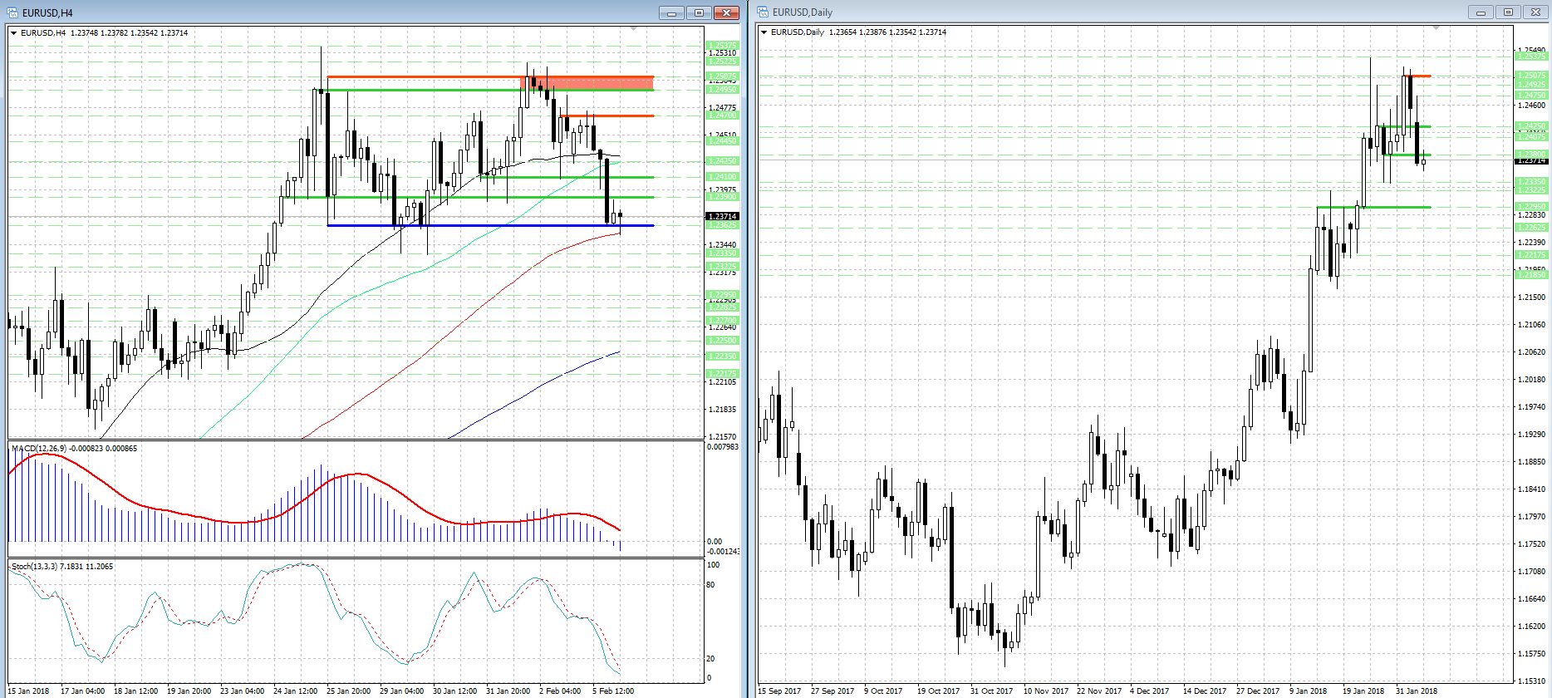
Task: Click the 1.24600 price scale value in Daily chart
Action: click(1532, 106)
